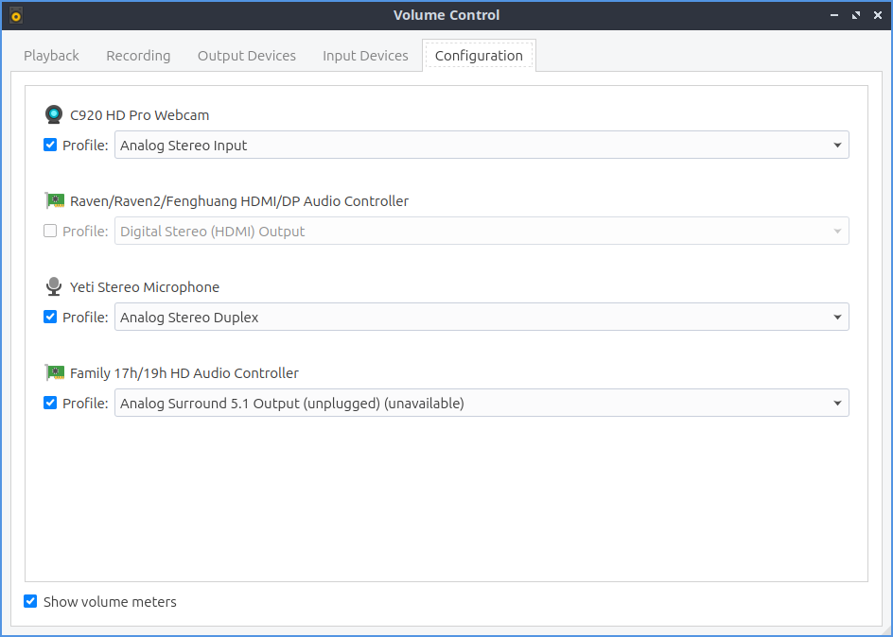Select the Input Devices tab
Image resolution: width=893 pixels, height=637 pixels.
[x=365, y=56]
